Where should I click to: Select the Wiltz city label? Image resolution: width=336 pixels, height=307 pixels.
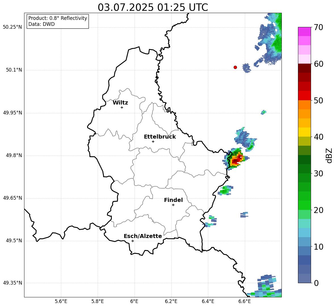(120, 103)
